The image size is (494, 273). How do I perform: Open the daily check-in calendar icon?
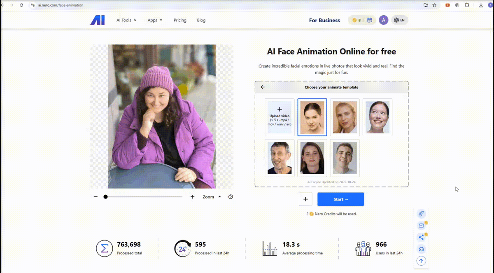(x=370, y=20)
